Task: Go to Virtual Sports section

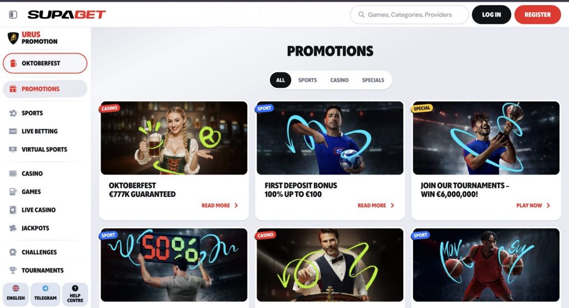Action: (45, 150)
